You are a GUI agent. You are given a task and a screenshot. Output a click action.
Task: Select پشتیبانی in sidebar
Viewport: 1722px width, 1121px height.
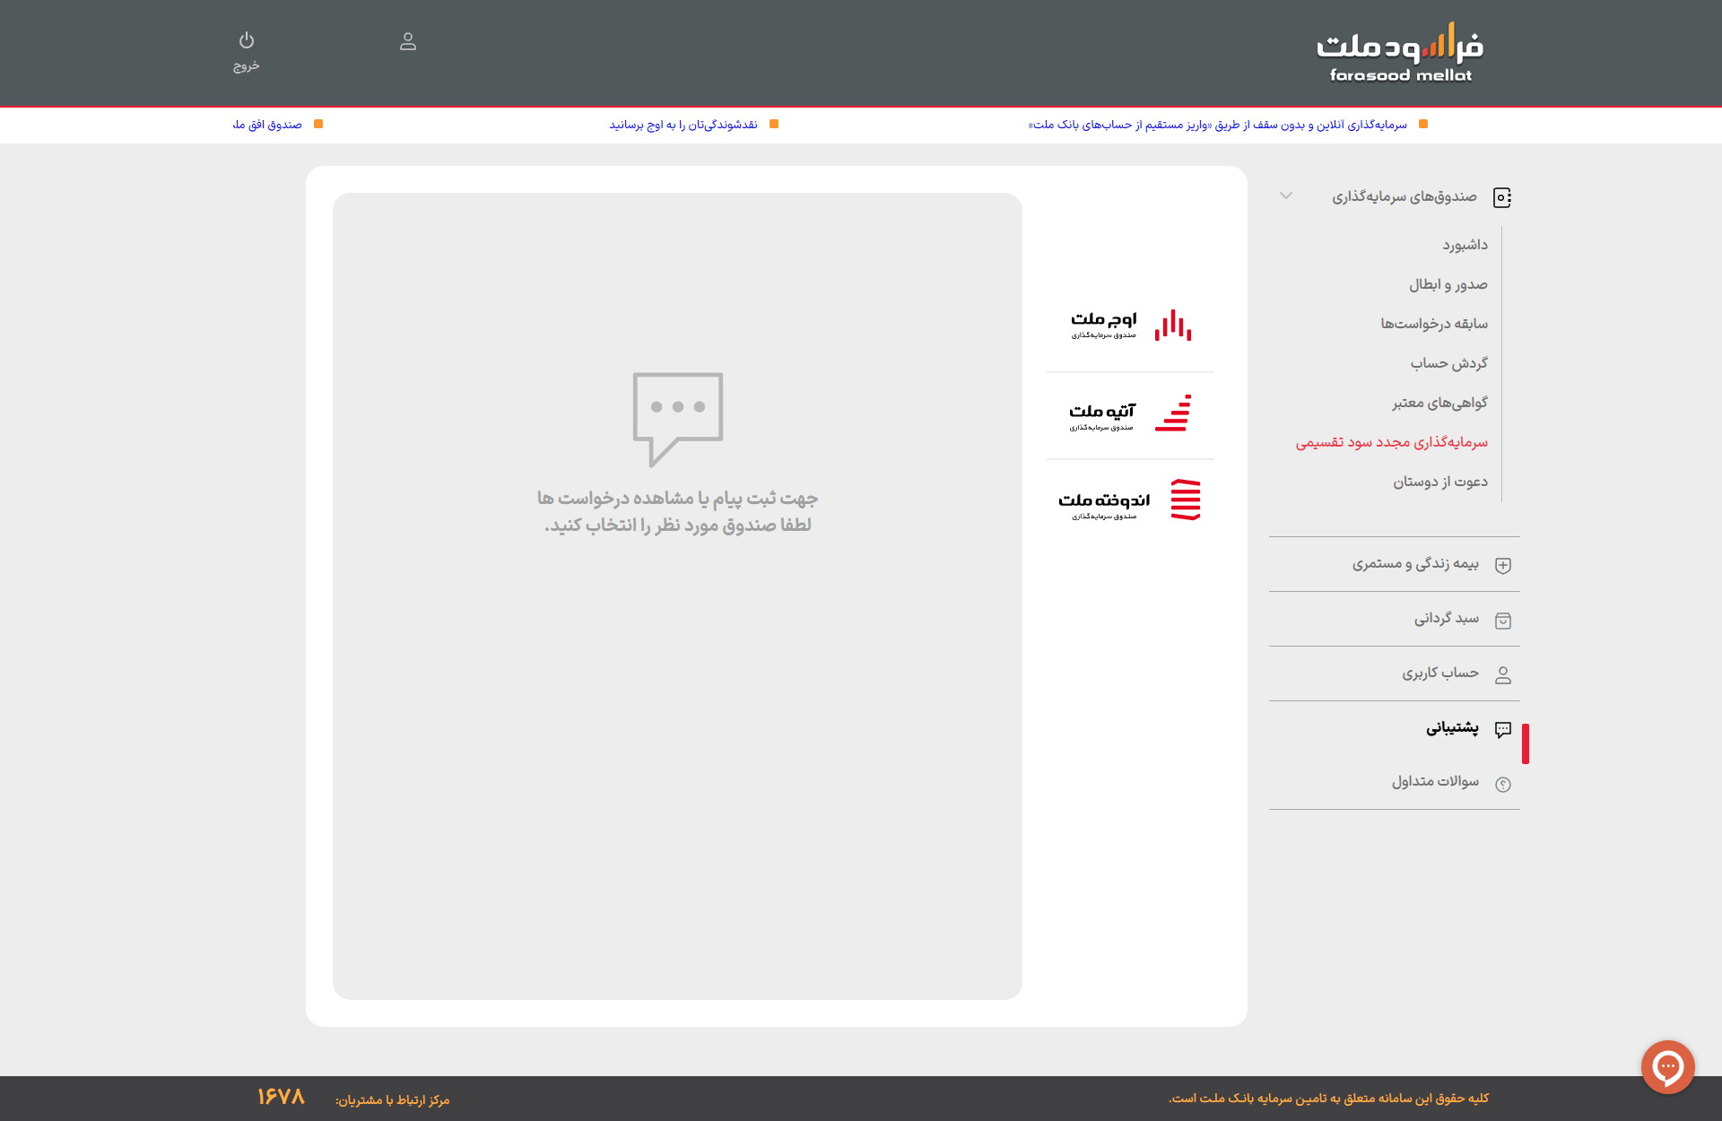point(1452,727)
